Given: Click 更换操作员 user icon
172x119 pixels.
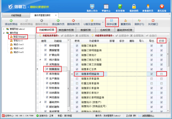Looking at the screenshot, I should coord(148,7).
